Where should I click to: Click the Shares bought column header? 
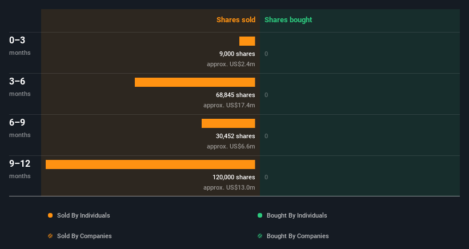click(x=288, y=20)
